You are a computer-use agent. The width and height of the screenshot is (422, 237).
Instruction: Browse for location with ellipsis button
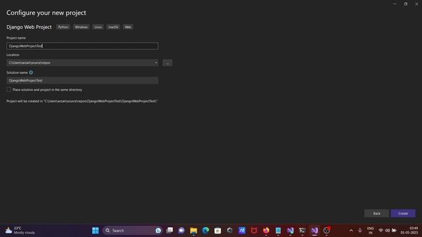point(167,63)
